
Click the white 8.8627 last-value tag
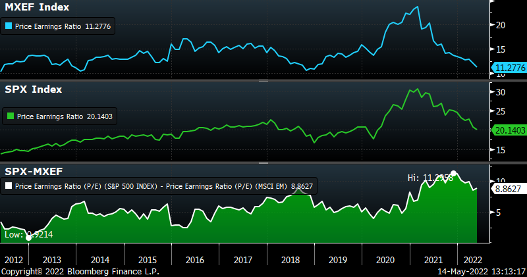508,188
